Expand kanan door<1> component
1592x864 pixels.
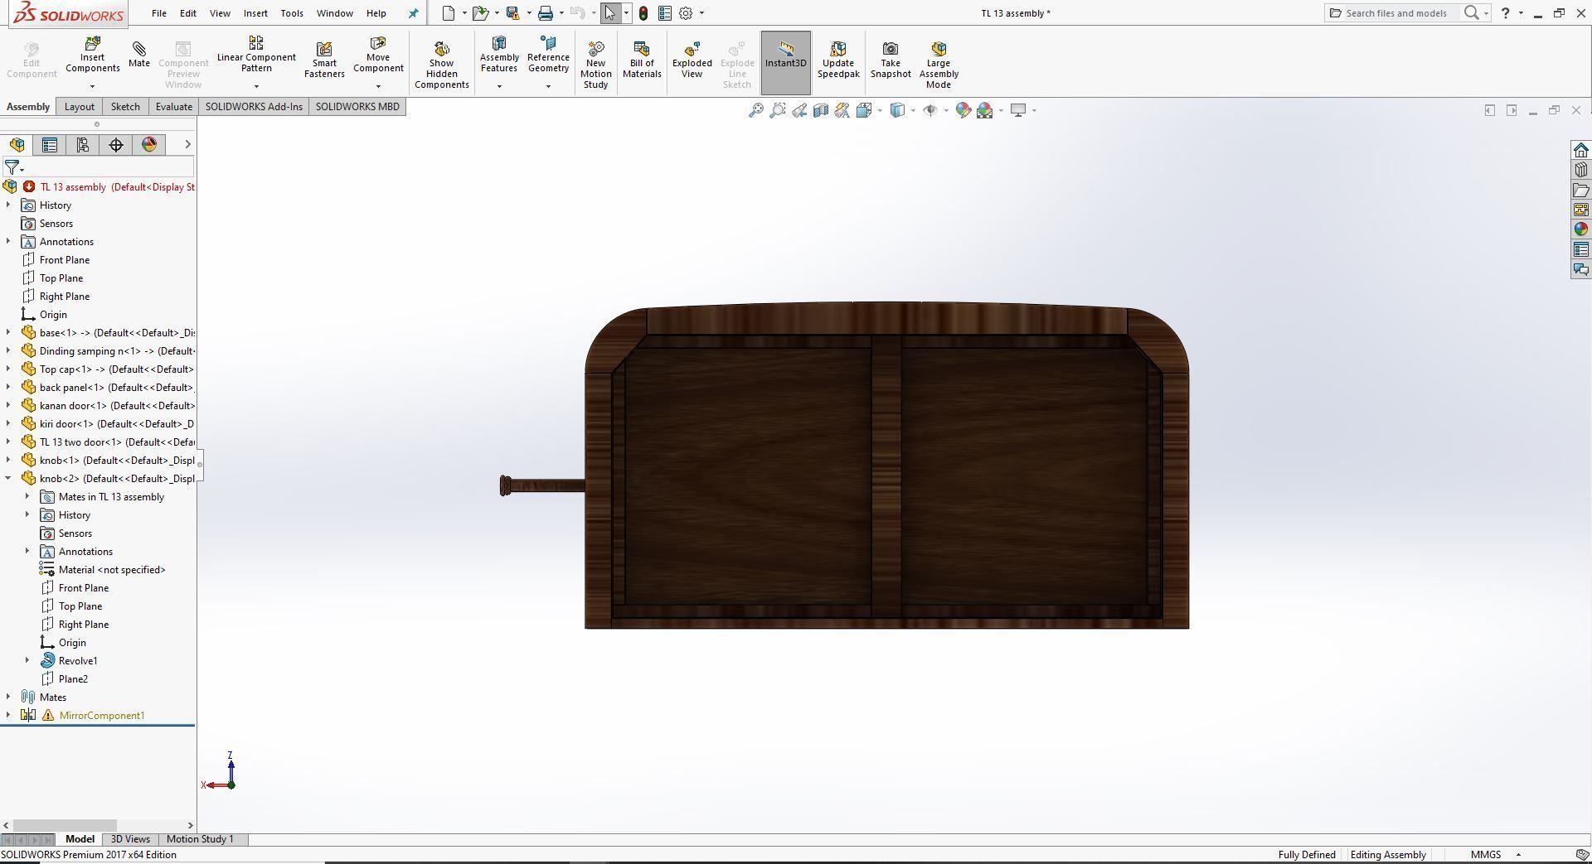(8, 406)
